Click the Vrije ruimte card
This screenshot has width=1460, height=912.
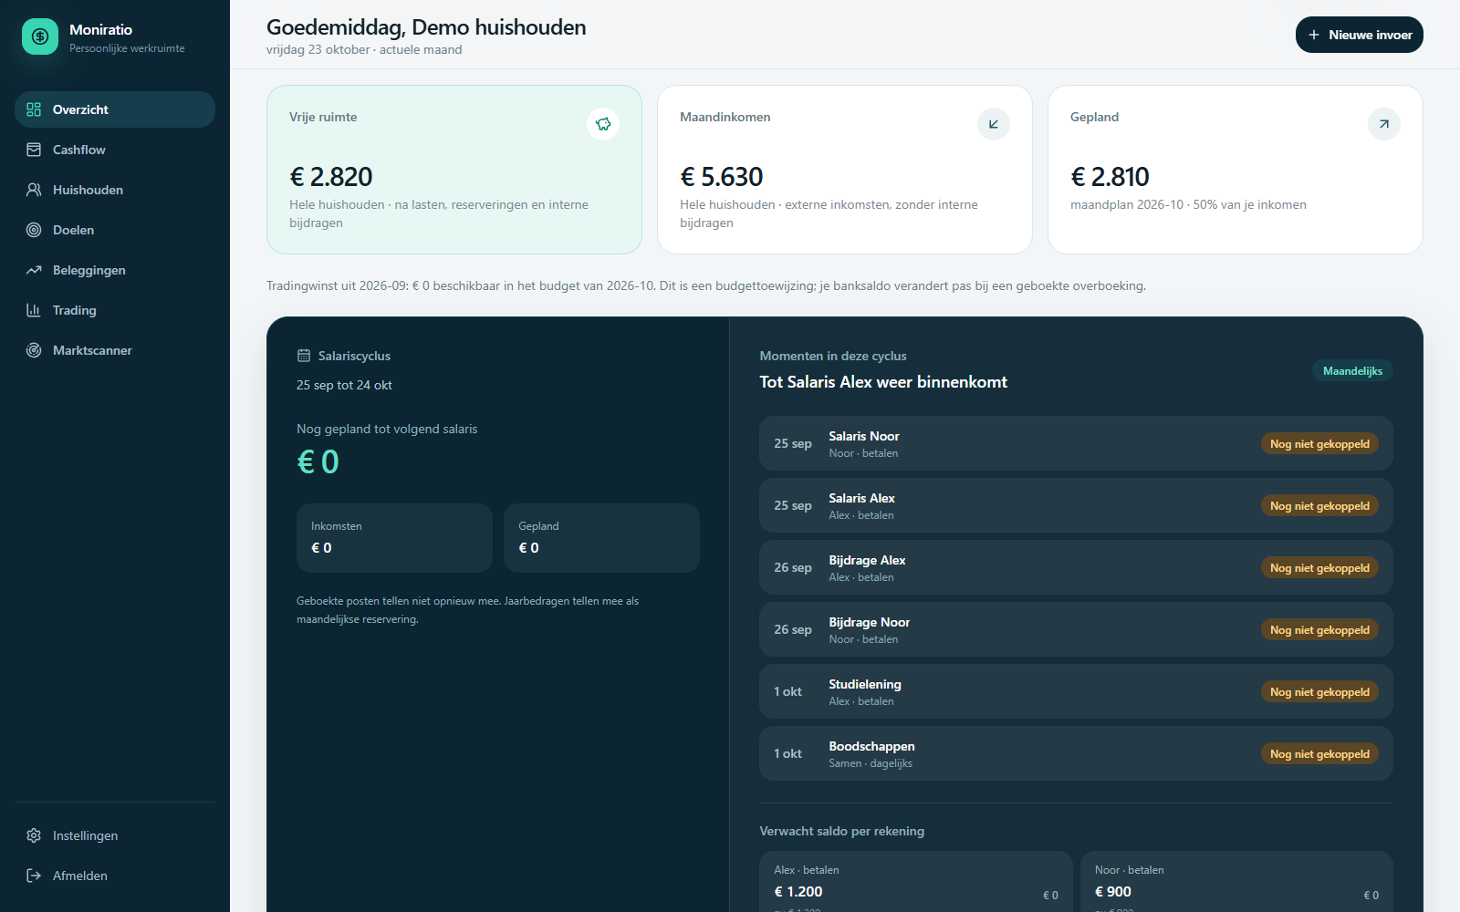click(x=454, y=170)
